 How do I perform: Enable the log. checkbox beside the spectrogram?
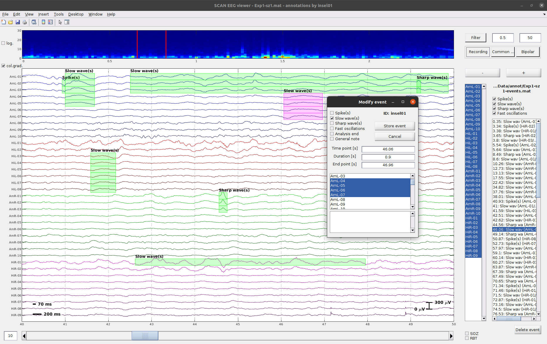pyautogui.click(x=4, y=43)
